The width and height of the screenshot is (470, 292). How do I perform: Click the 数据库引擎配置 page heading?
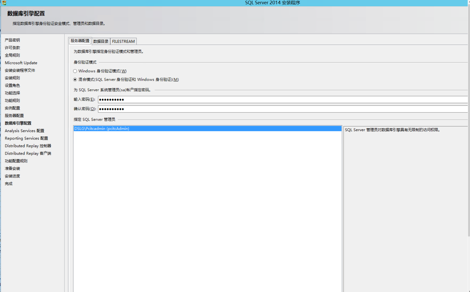coord(26,13)
